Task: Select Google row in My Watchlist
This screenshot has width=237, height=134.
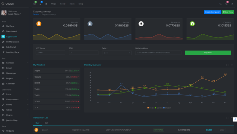Action: (x=57, y=77)
